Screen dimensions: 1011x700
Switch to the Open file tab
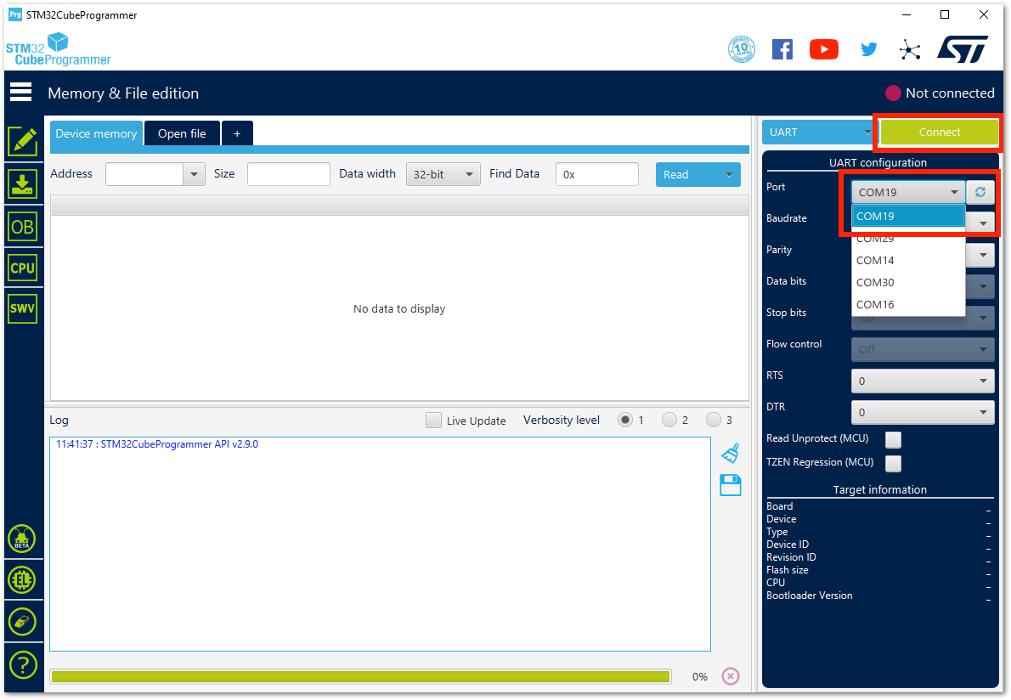(x=182, y=133)
